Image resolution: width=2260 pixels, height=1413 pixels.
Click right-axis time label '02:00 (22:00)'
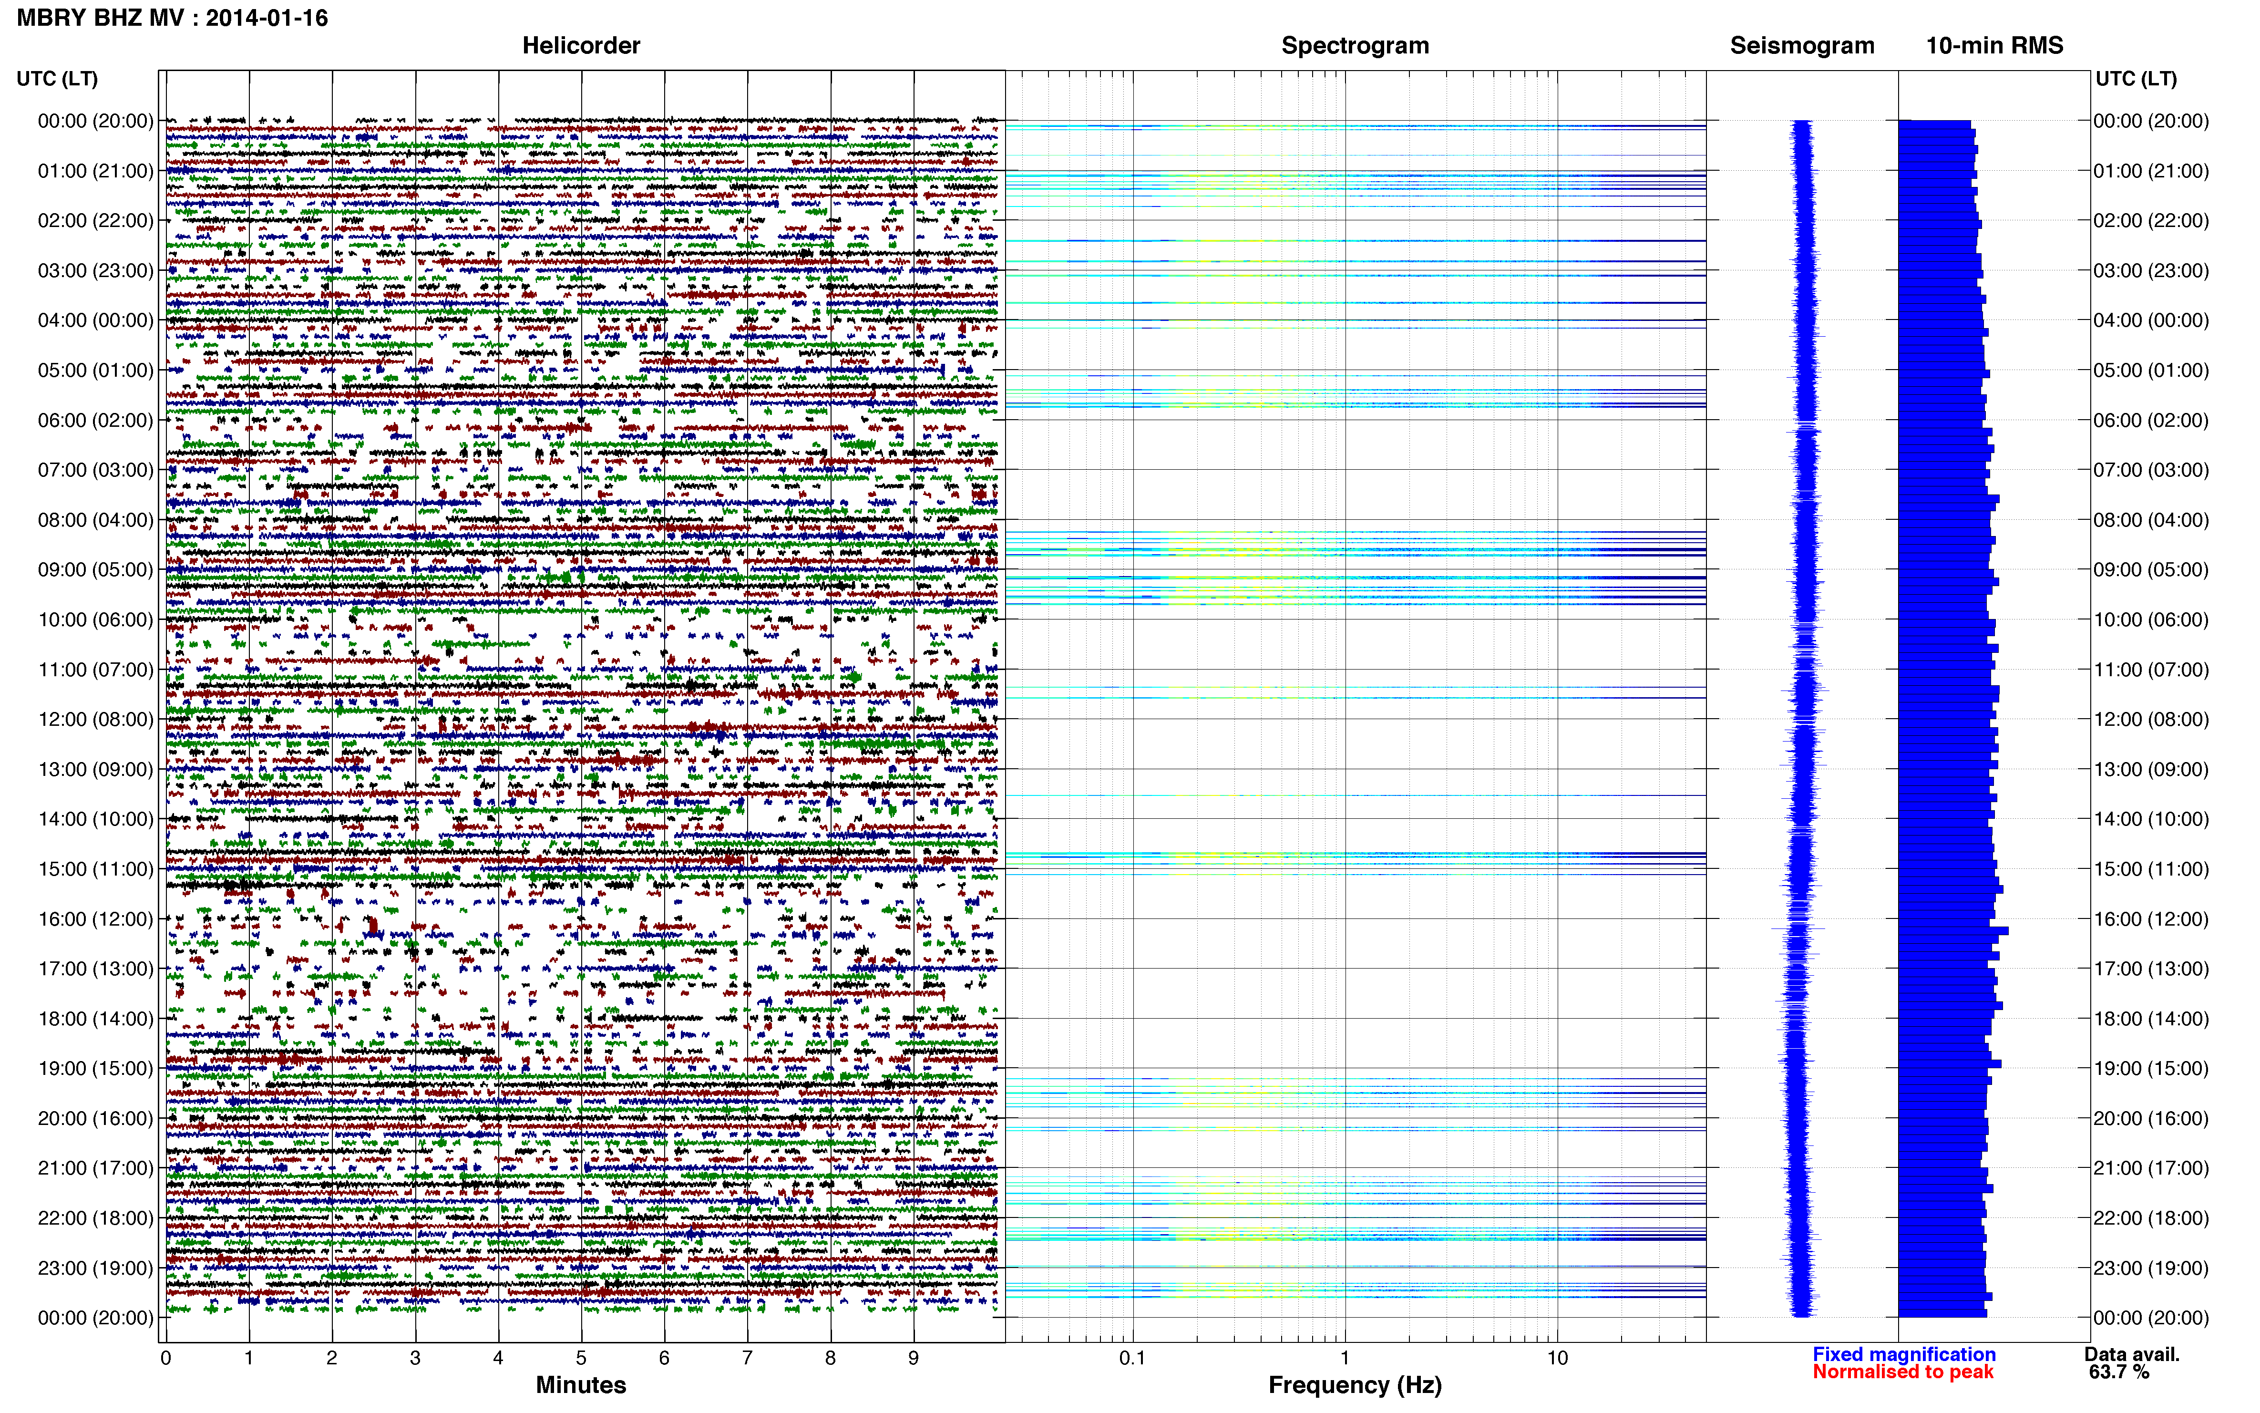[2152, 220]
